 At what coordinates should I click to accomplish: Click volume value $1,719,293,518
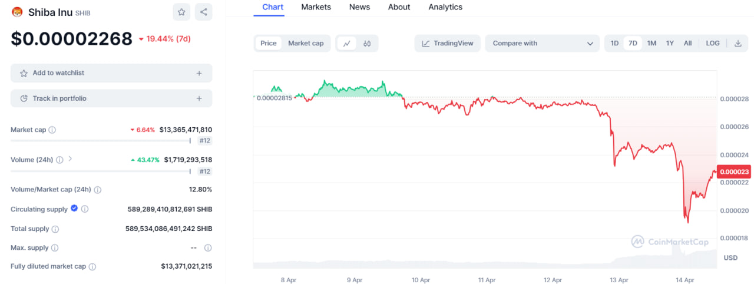[188, 160]
